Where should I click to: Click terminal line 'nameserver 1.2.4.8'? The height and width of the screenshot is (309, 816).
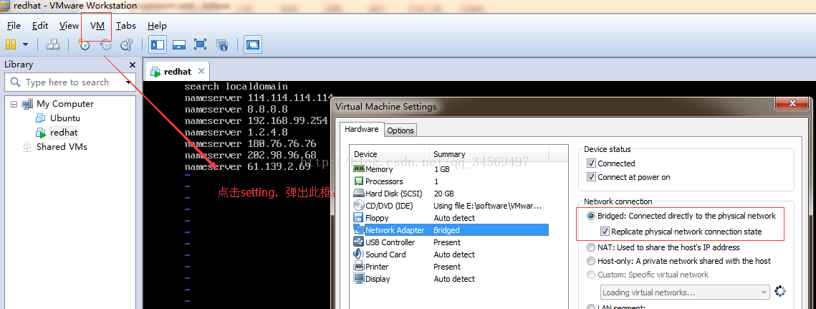tap(236, 133)
